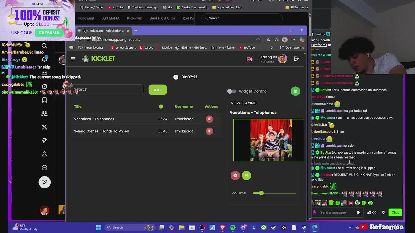Open the Kicklet hamburger menu
415x233 pixels.
[x=73, y=59]
